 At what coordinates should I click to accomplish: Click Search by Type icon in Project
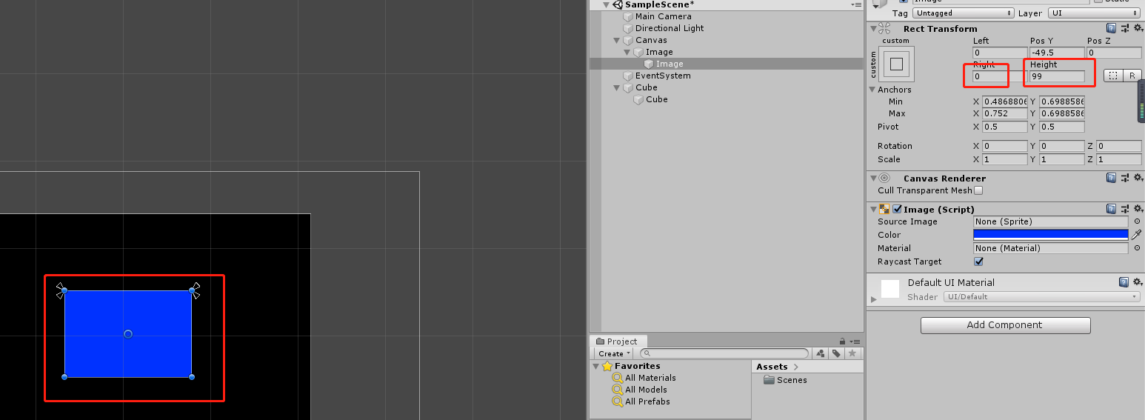click(x=820, y=353)
